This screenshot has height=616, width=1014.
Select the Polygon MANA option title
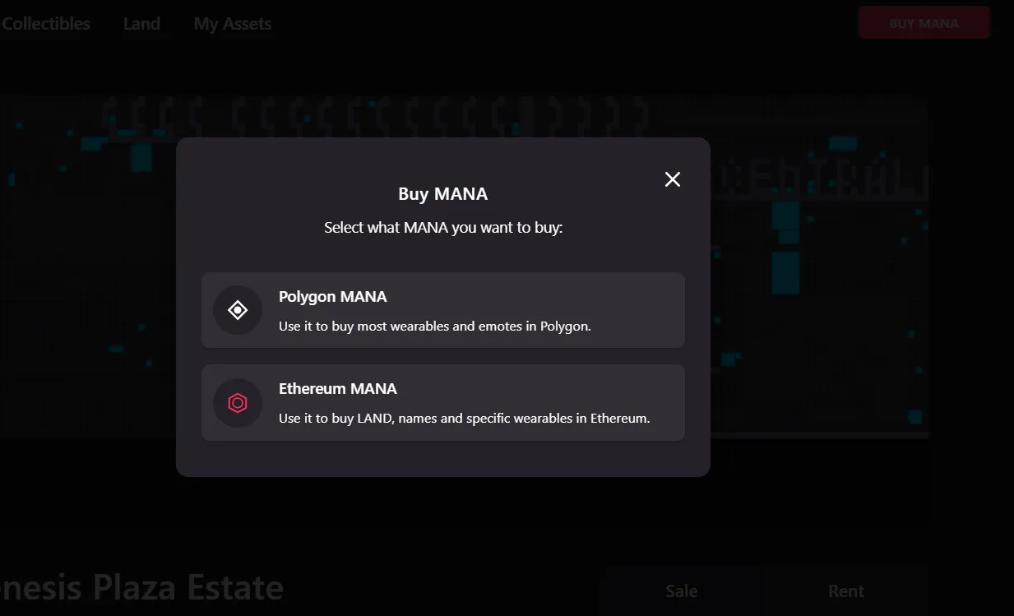pyautogui.click(x=332, y=297)
